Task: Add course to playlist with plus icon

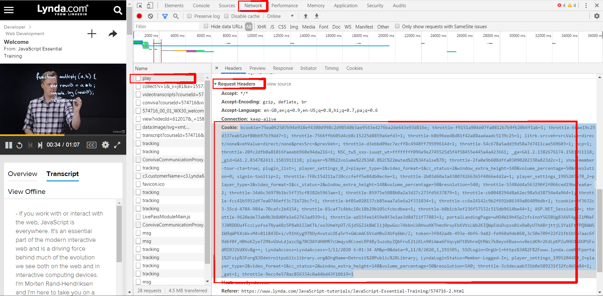Action: coord(92,34)
